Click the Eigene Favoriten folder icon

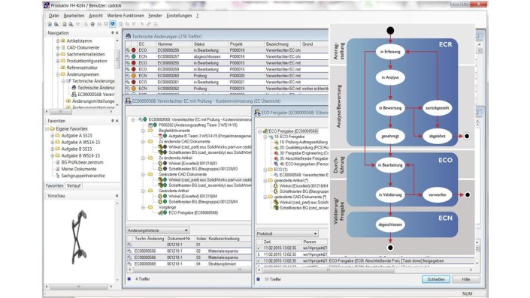(x=53, y=128)
